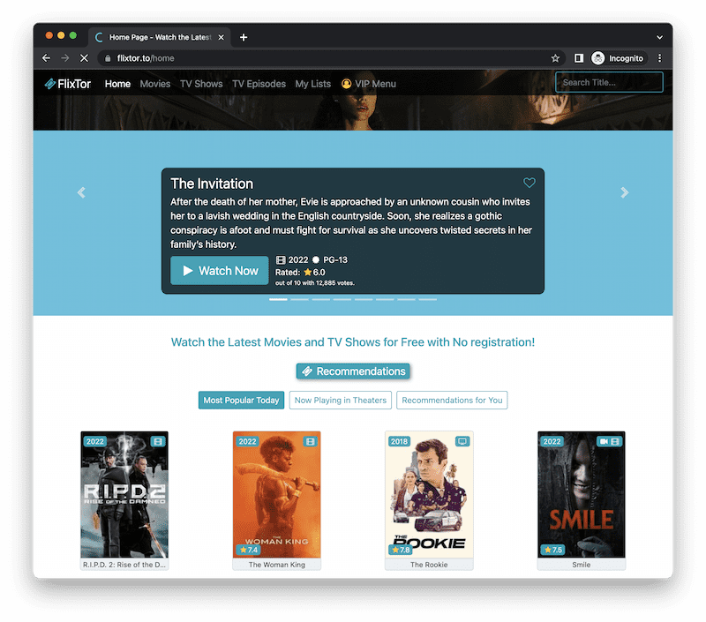Click the site padlock icon
This screenshot has height=622, width=706.
pyautogui.click(x=108, y=58)
